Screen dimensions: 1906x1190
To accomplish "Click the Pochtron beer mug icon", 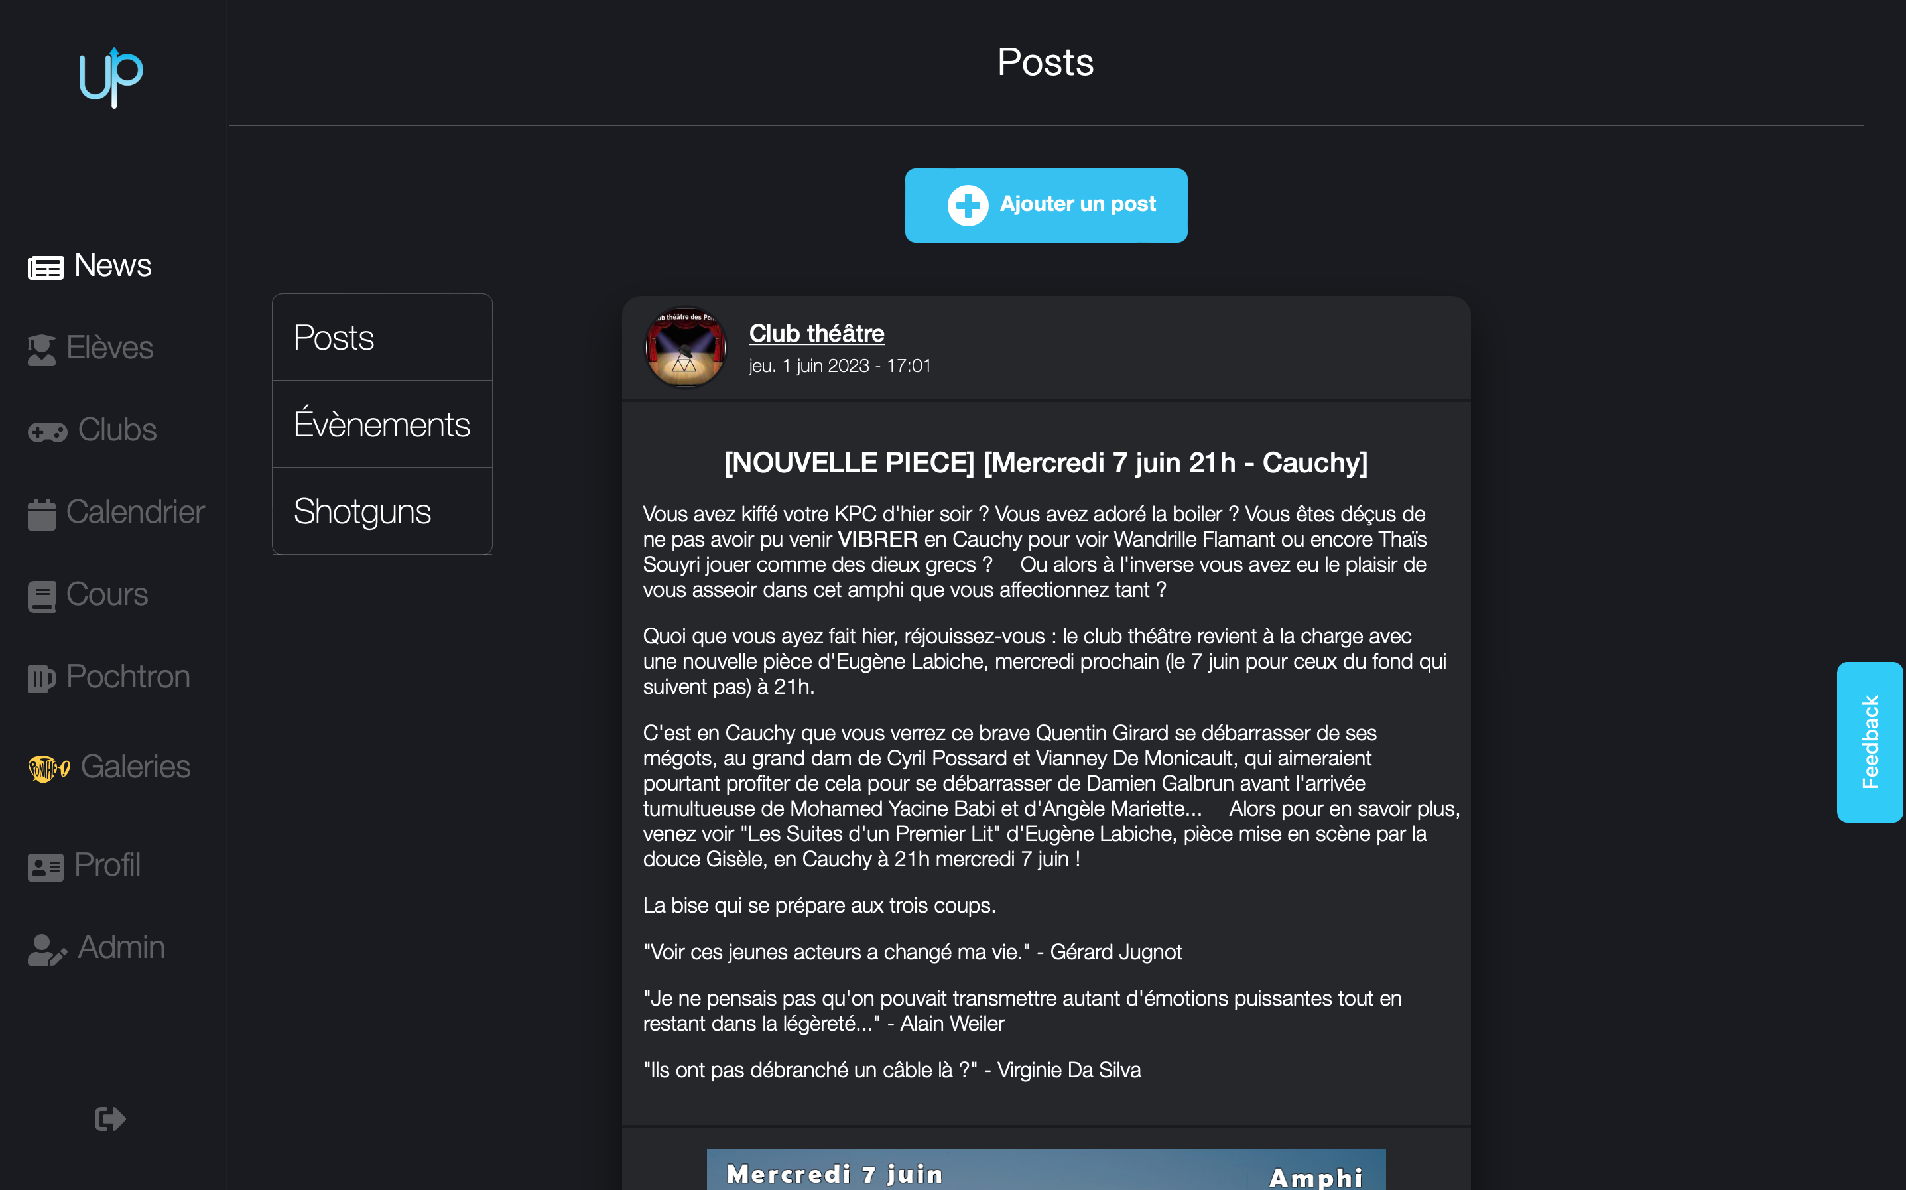I will pyautogui.click(x=42, y=679).
